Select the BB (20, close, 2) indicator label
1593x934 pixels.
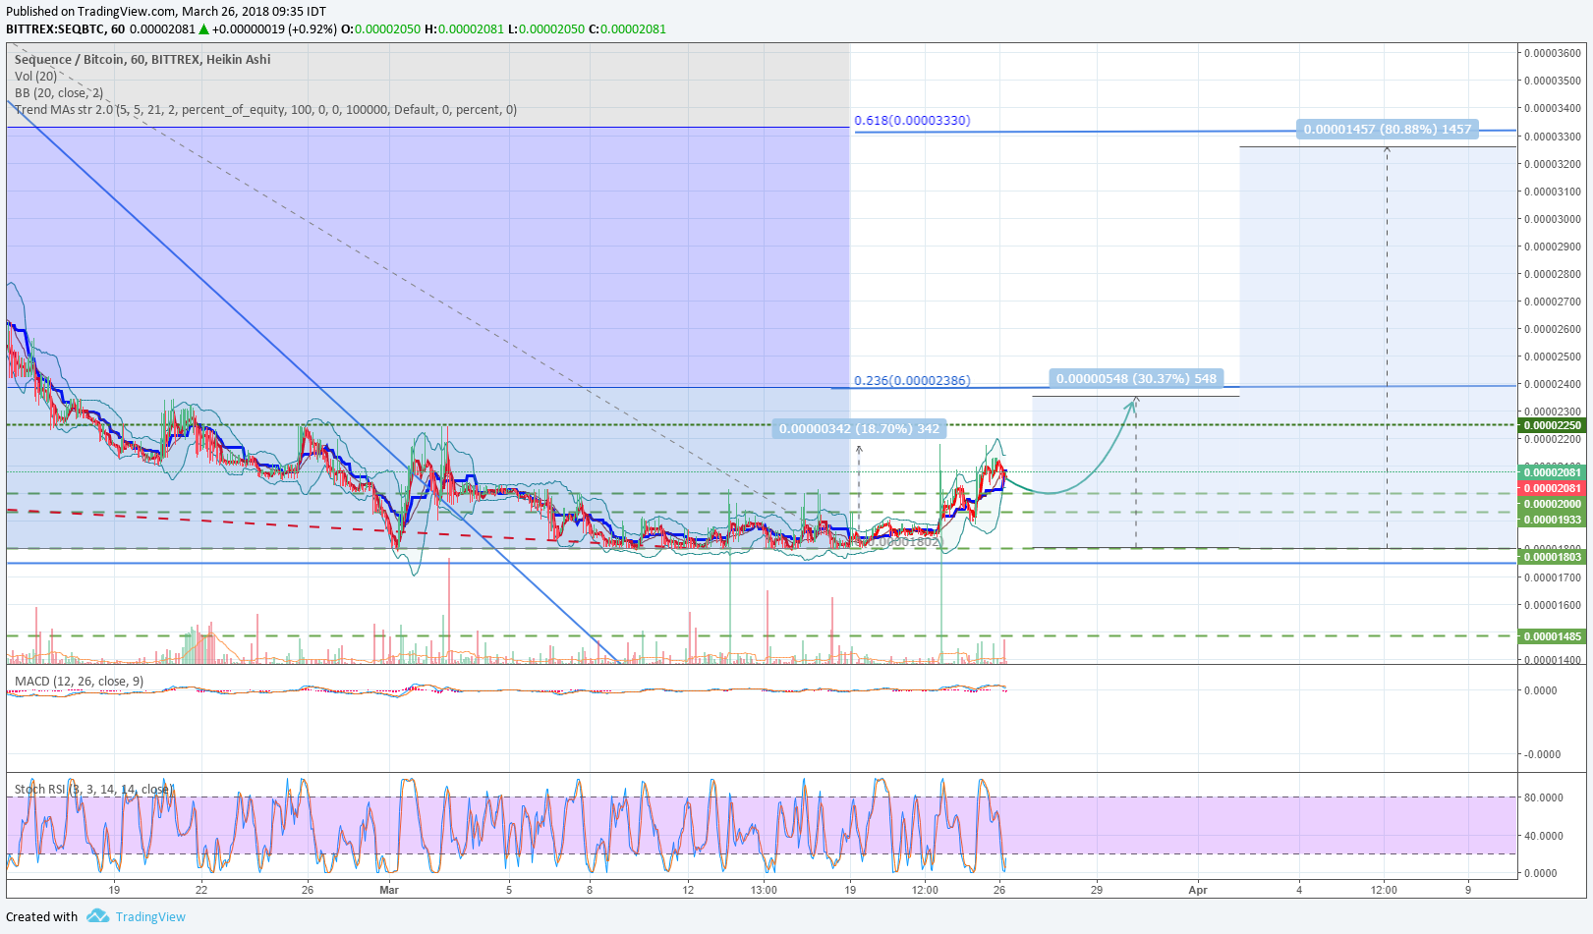(x=59, y=92)
